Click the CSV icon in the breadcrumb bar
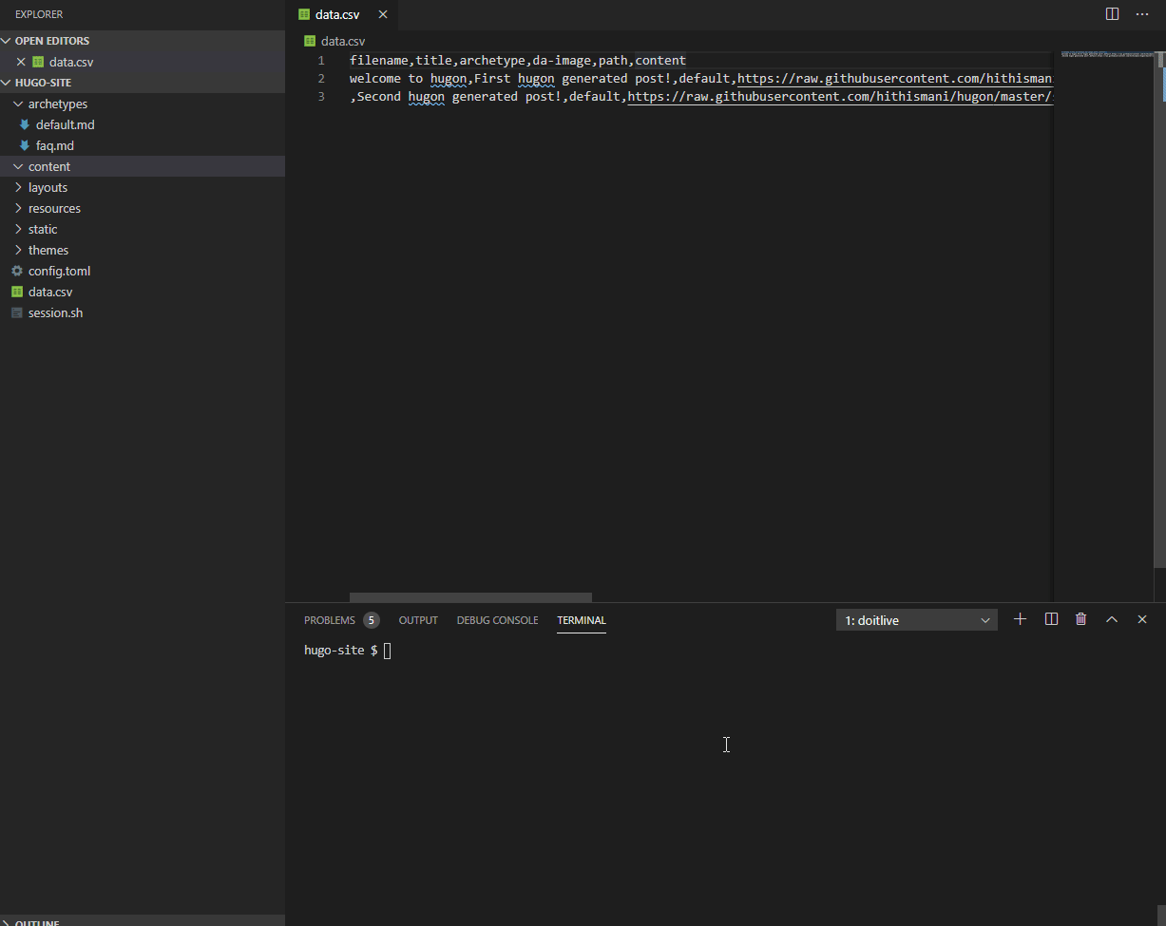 (308, 40)
